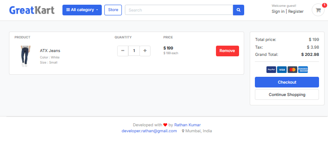The image size is (328, 157).
Task: Click the '$ 199 each' text
Action: click(171, 53)
